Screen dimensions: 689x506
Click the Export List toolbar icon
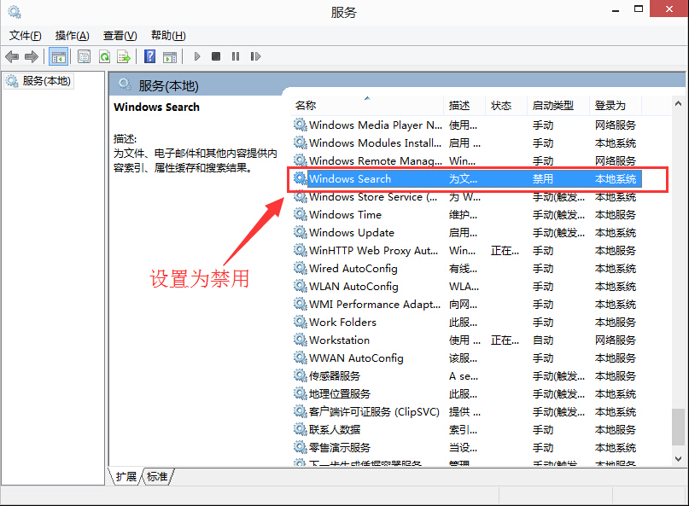click(x=124, y=56)
